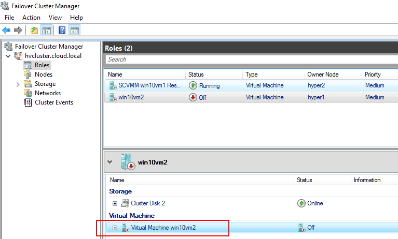Screen dimensions: 398x239
Task: Click the Failover Cluster Manager root tree icon
Action: pos(8,47)
